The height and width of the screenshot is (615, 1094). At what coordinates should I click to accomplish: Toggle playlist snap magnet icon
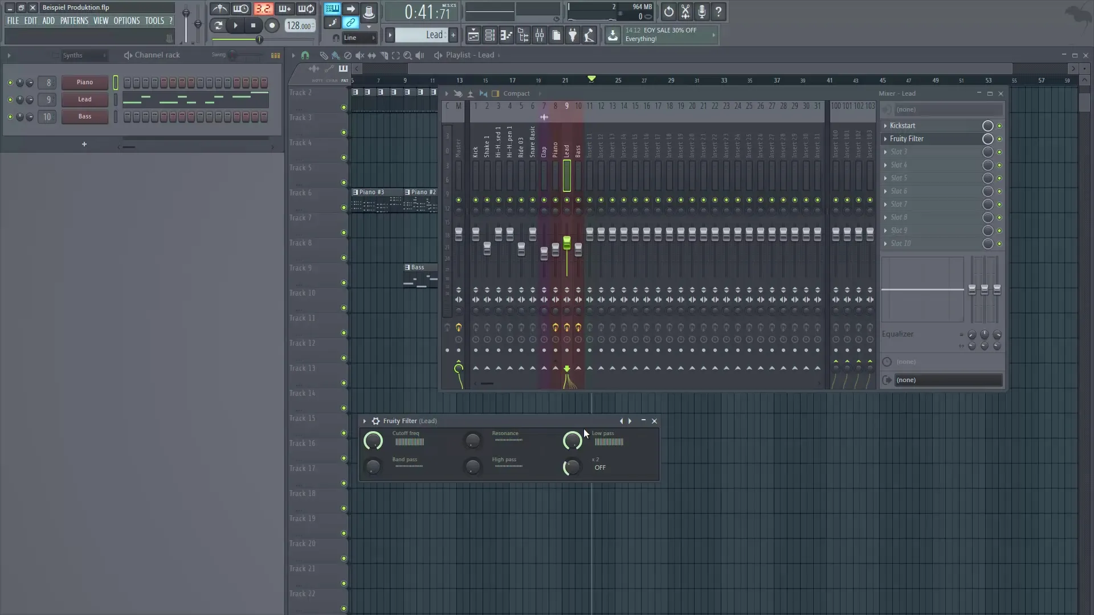pyautogui.click(x=305, y=55)
